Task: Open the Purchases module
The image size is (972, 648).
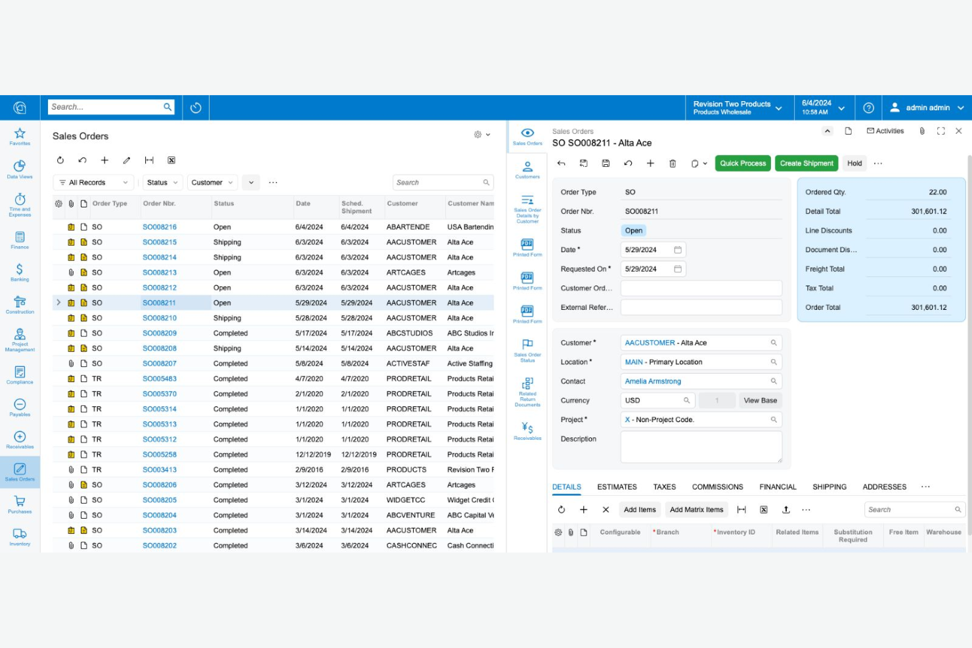Action: 20,505
